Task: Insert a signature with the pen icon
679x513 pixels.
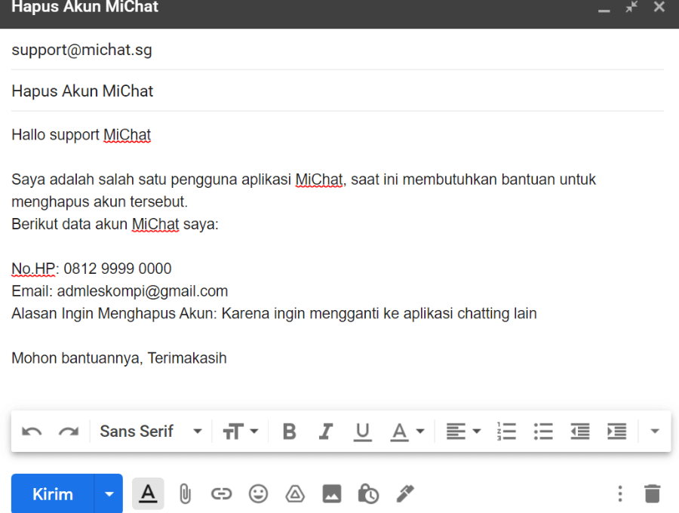Action: [405, 494]
